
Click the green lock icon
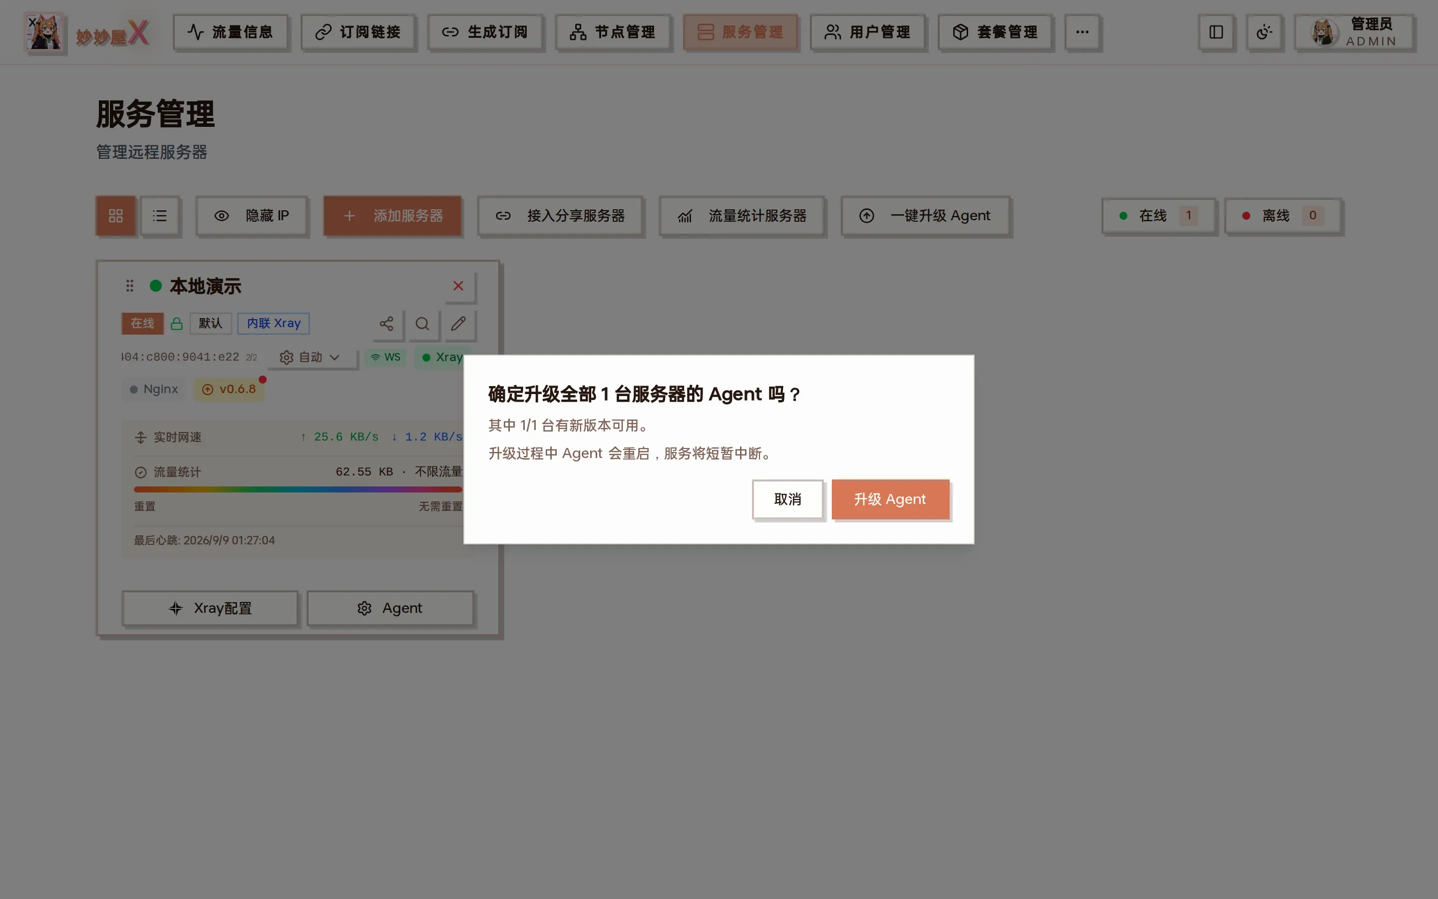176,324
